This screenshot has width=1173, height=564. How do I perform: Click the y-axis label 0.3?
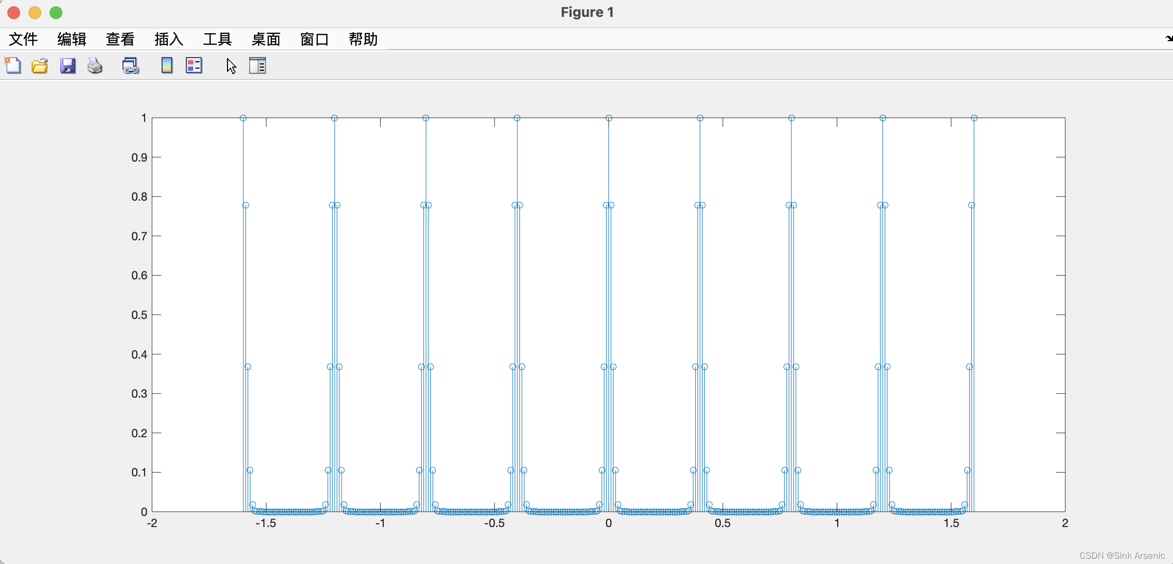pyautogui.click(x=139, y=393)
